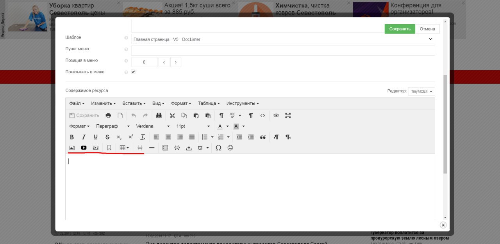The width and height of the screenshot is (500, 244).
Task: Expand the bullet list style arrow
Action: pyautogui.click(x=212, y=137)
